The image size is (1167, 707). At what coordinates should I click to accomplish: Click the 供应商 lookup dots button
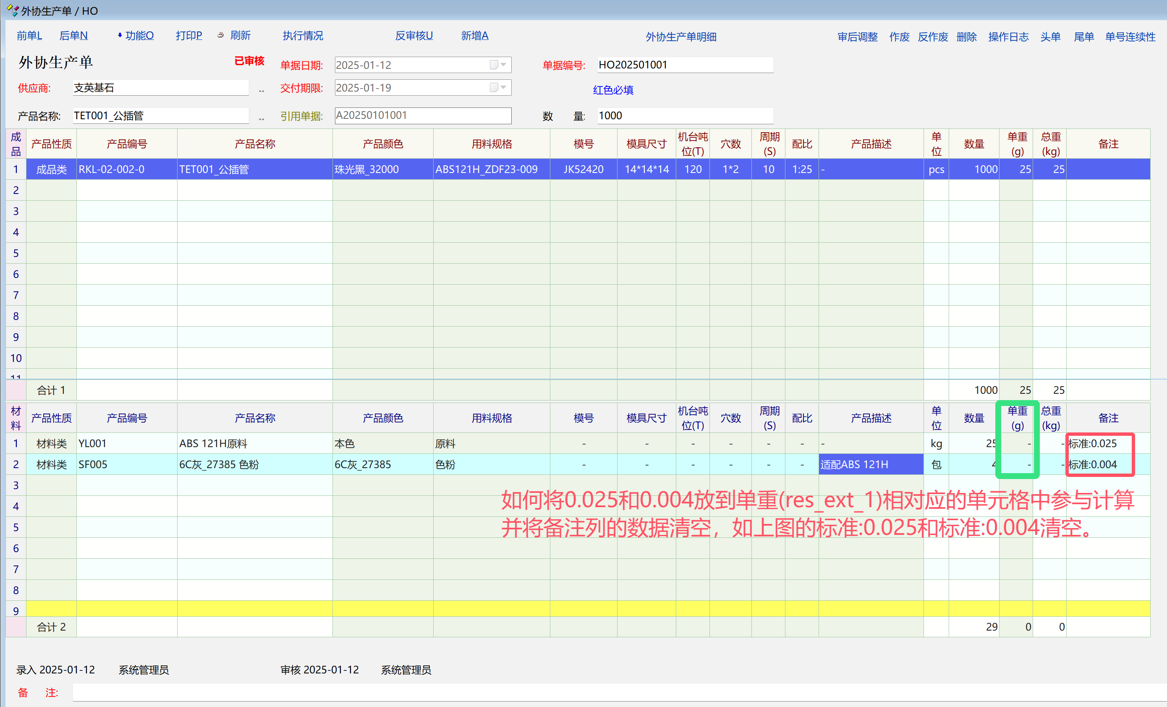tap(262, 90)
